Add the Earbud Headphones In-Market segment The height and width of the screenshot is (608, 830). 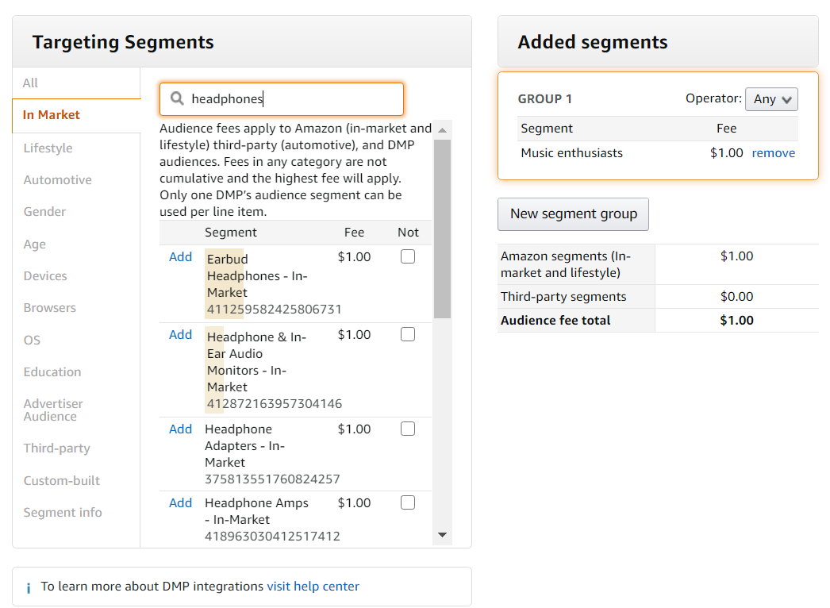click(x=180, y=257)
